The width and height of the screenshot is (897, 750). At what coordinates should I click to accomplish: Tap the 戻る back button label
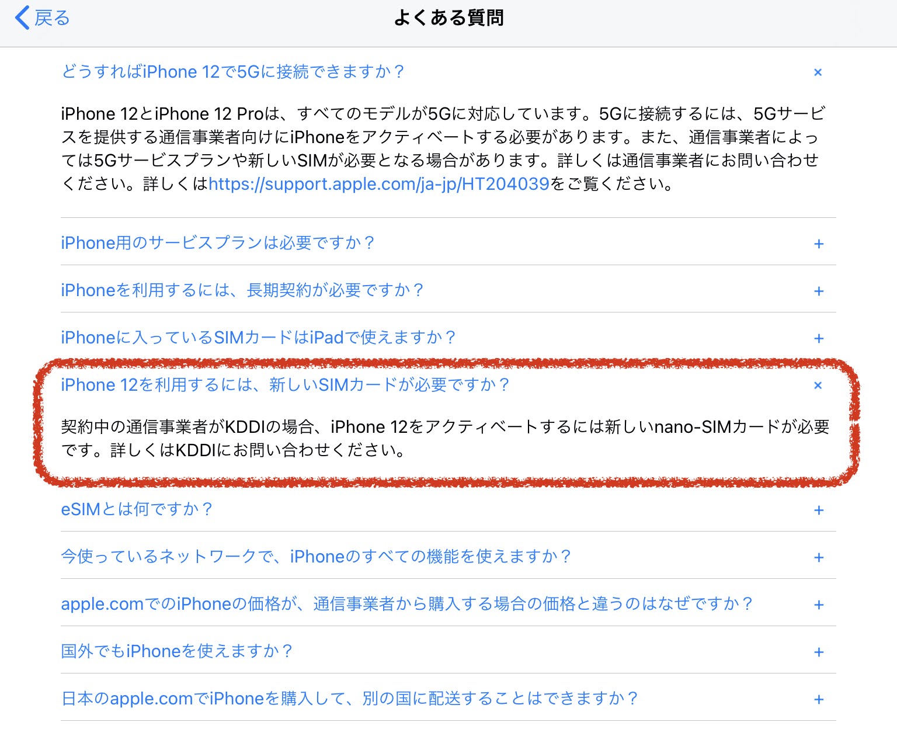point(52,18)
